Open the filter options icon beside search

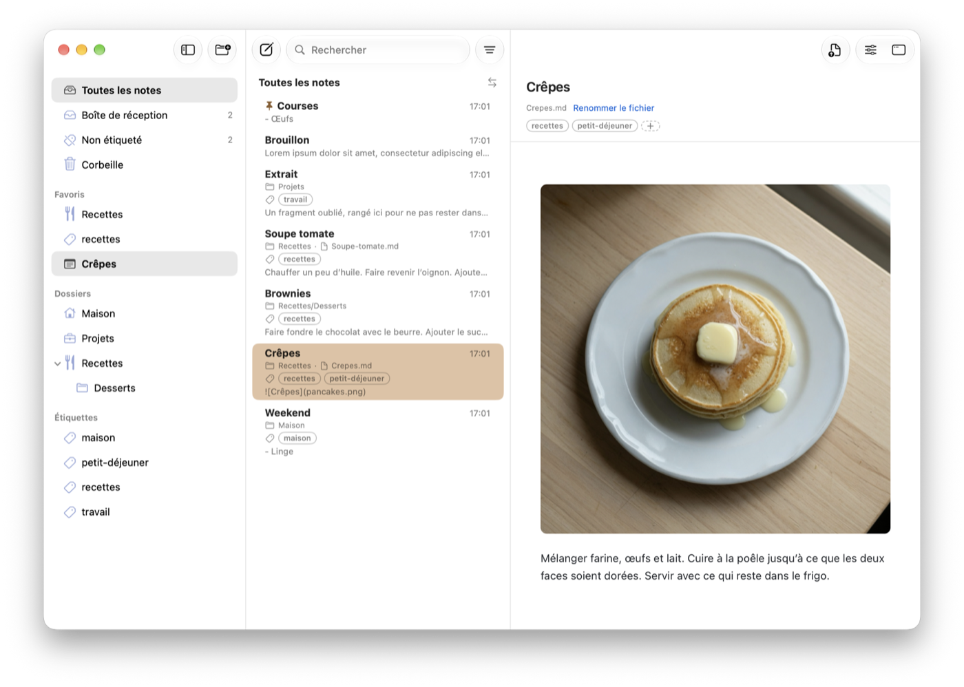490,50
